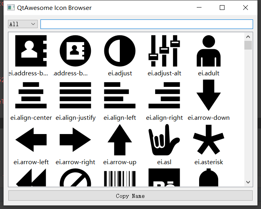Click the ei.arrow-right text label
Image resolution: width=261 pixels, height=209 pixels.
tap(75, 162)
